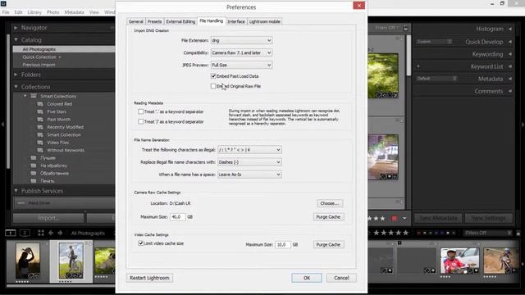
Task: Cancel the Preferences dialog
Action: coord(341,278)
